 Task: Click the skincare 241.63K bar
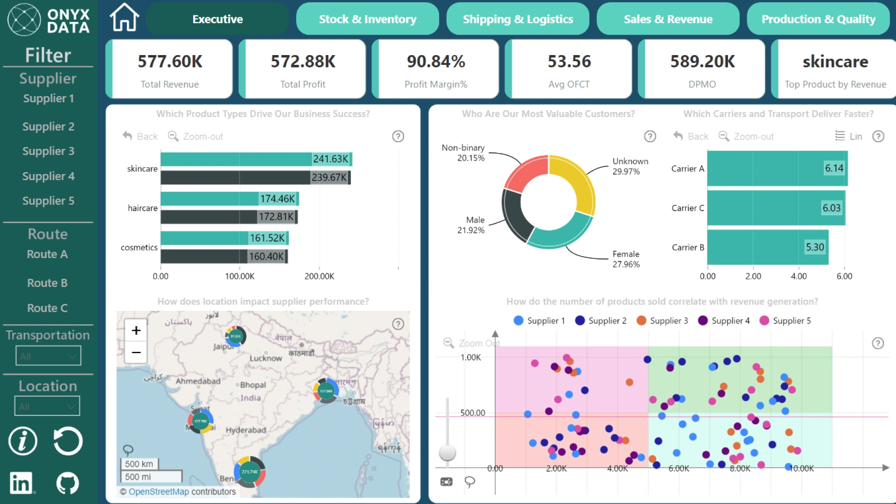click(256, 159)
